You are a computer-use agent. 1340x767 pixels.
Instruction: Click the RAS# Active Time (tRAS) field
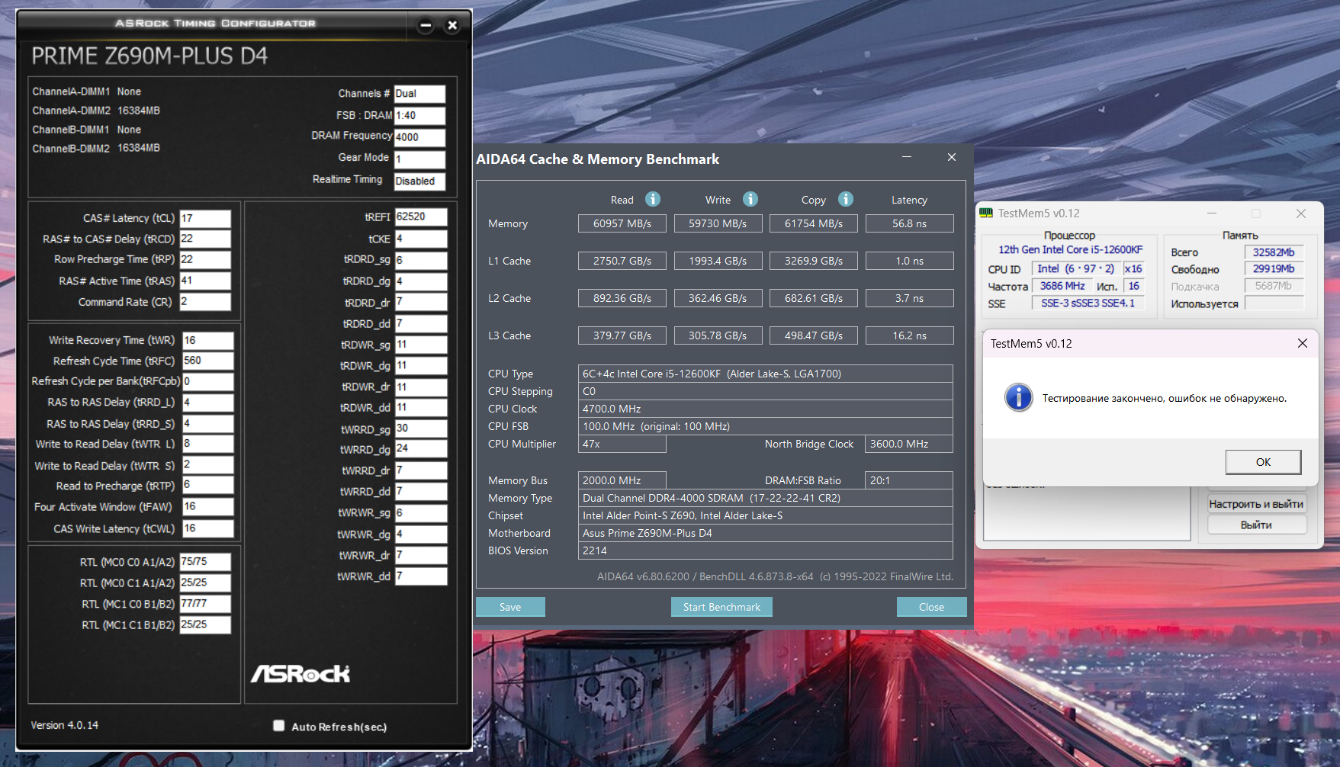pyautogui.click(x=205, y=281)
